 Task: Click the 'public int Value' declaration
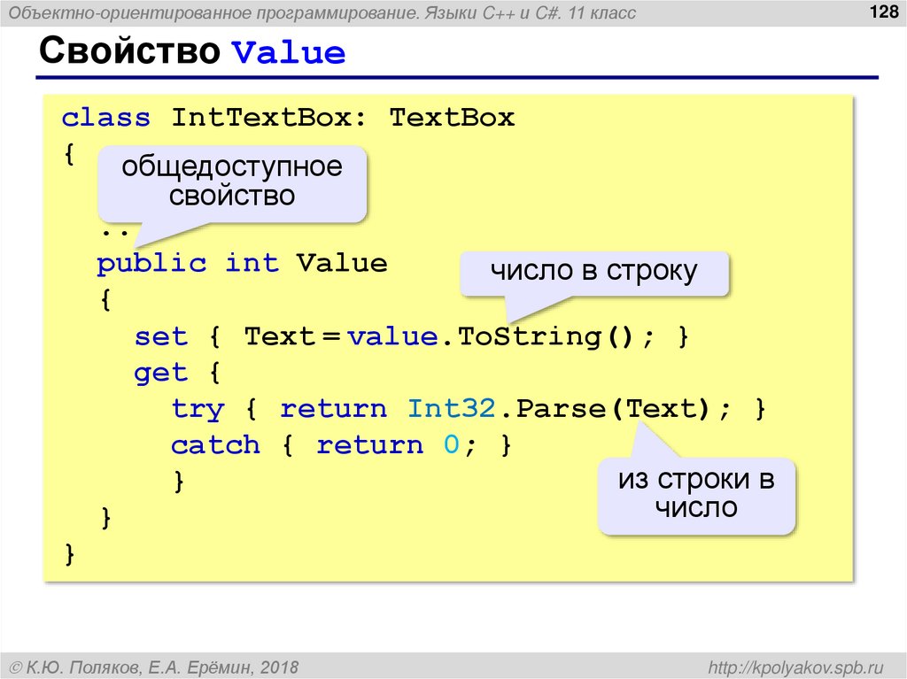242,264
